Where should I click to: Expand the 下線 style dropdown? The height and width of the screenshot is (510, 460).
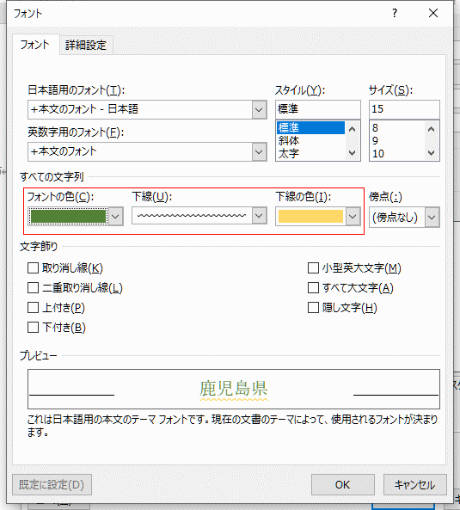tap(259, 216)
